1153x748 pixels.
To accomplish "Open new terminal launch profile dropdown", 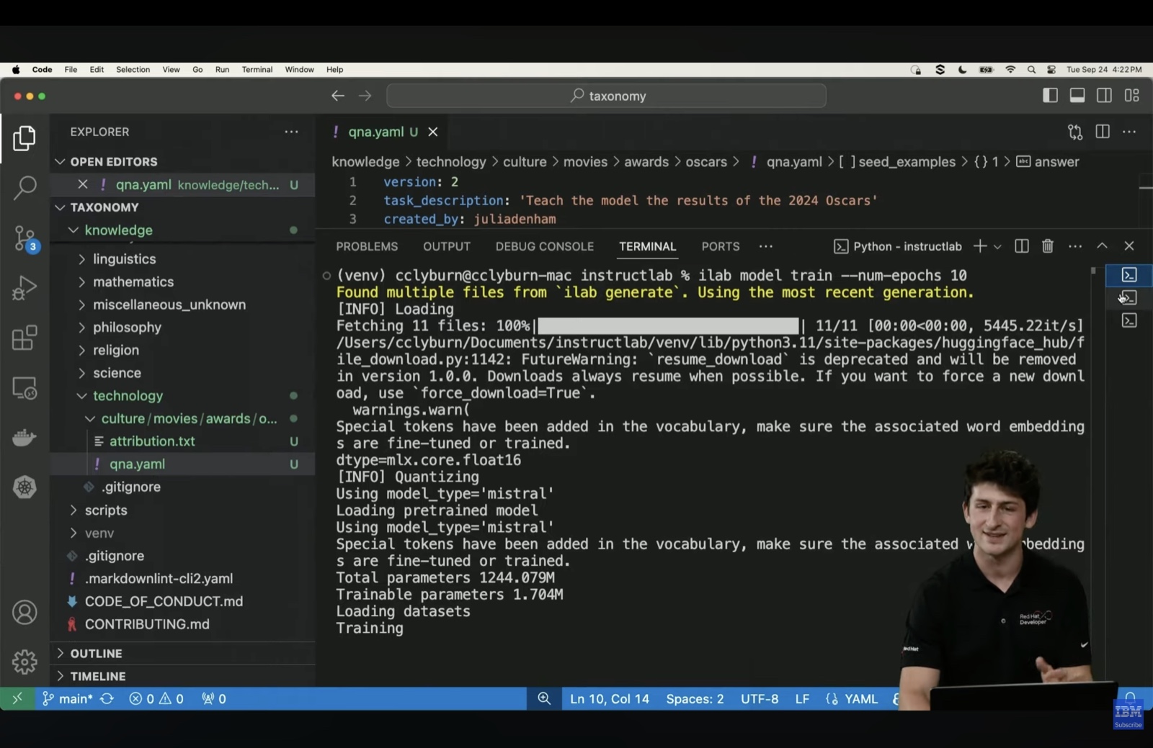I will pos(997,246).
